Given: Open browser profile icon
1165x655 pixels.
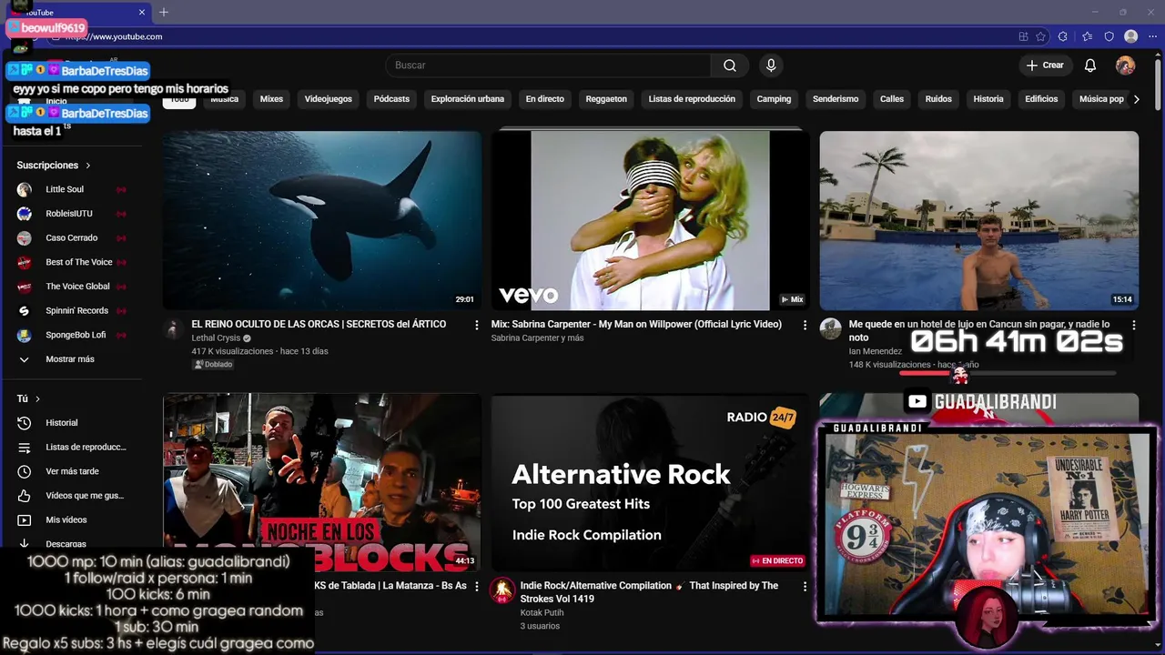Looking at the screenshot, I should (x=1130, y=36).
